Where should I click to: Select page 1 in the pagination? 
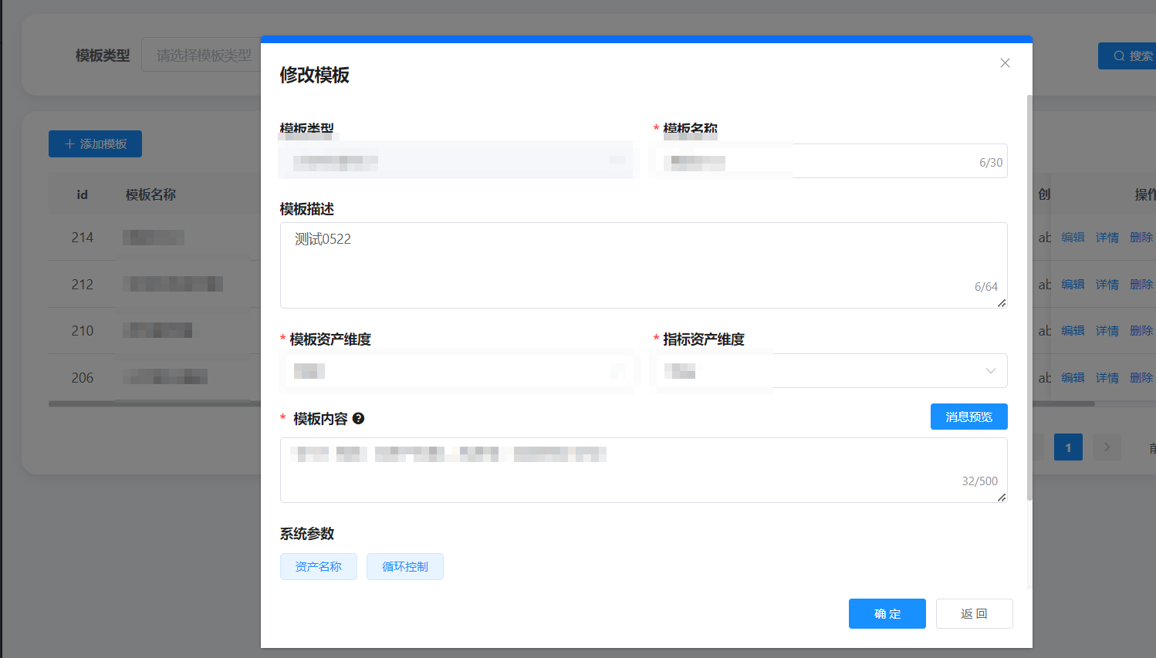click(x=1068, y=447)
